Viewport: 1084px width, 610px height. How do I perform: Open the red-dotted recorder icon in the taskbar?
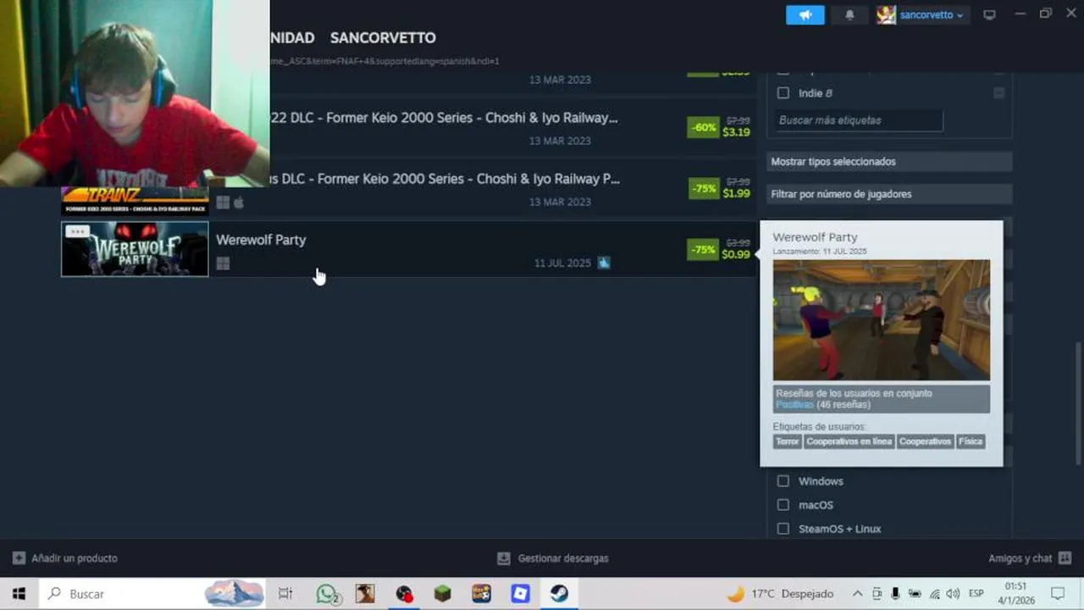pos(404,594)
